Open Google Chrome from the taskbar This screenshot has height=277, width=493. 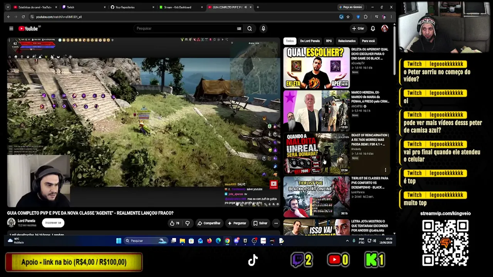pos(227,241)
